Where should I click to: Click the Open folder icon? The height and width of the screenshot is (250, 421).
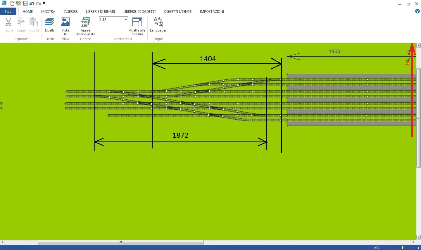tap(18, 4)
